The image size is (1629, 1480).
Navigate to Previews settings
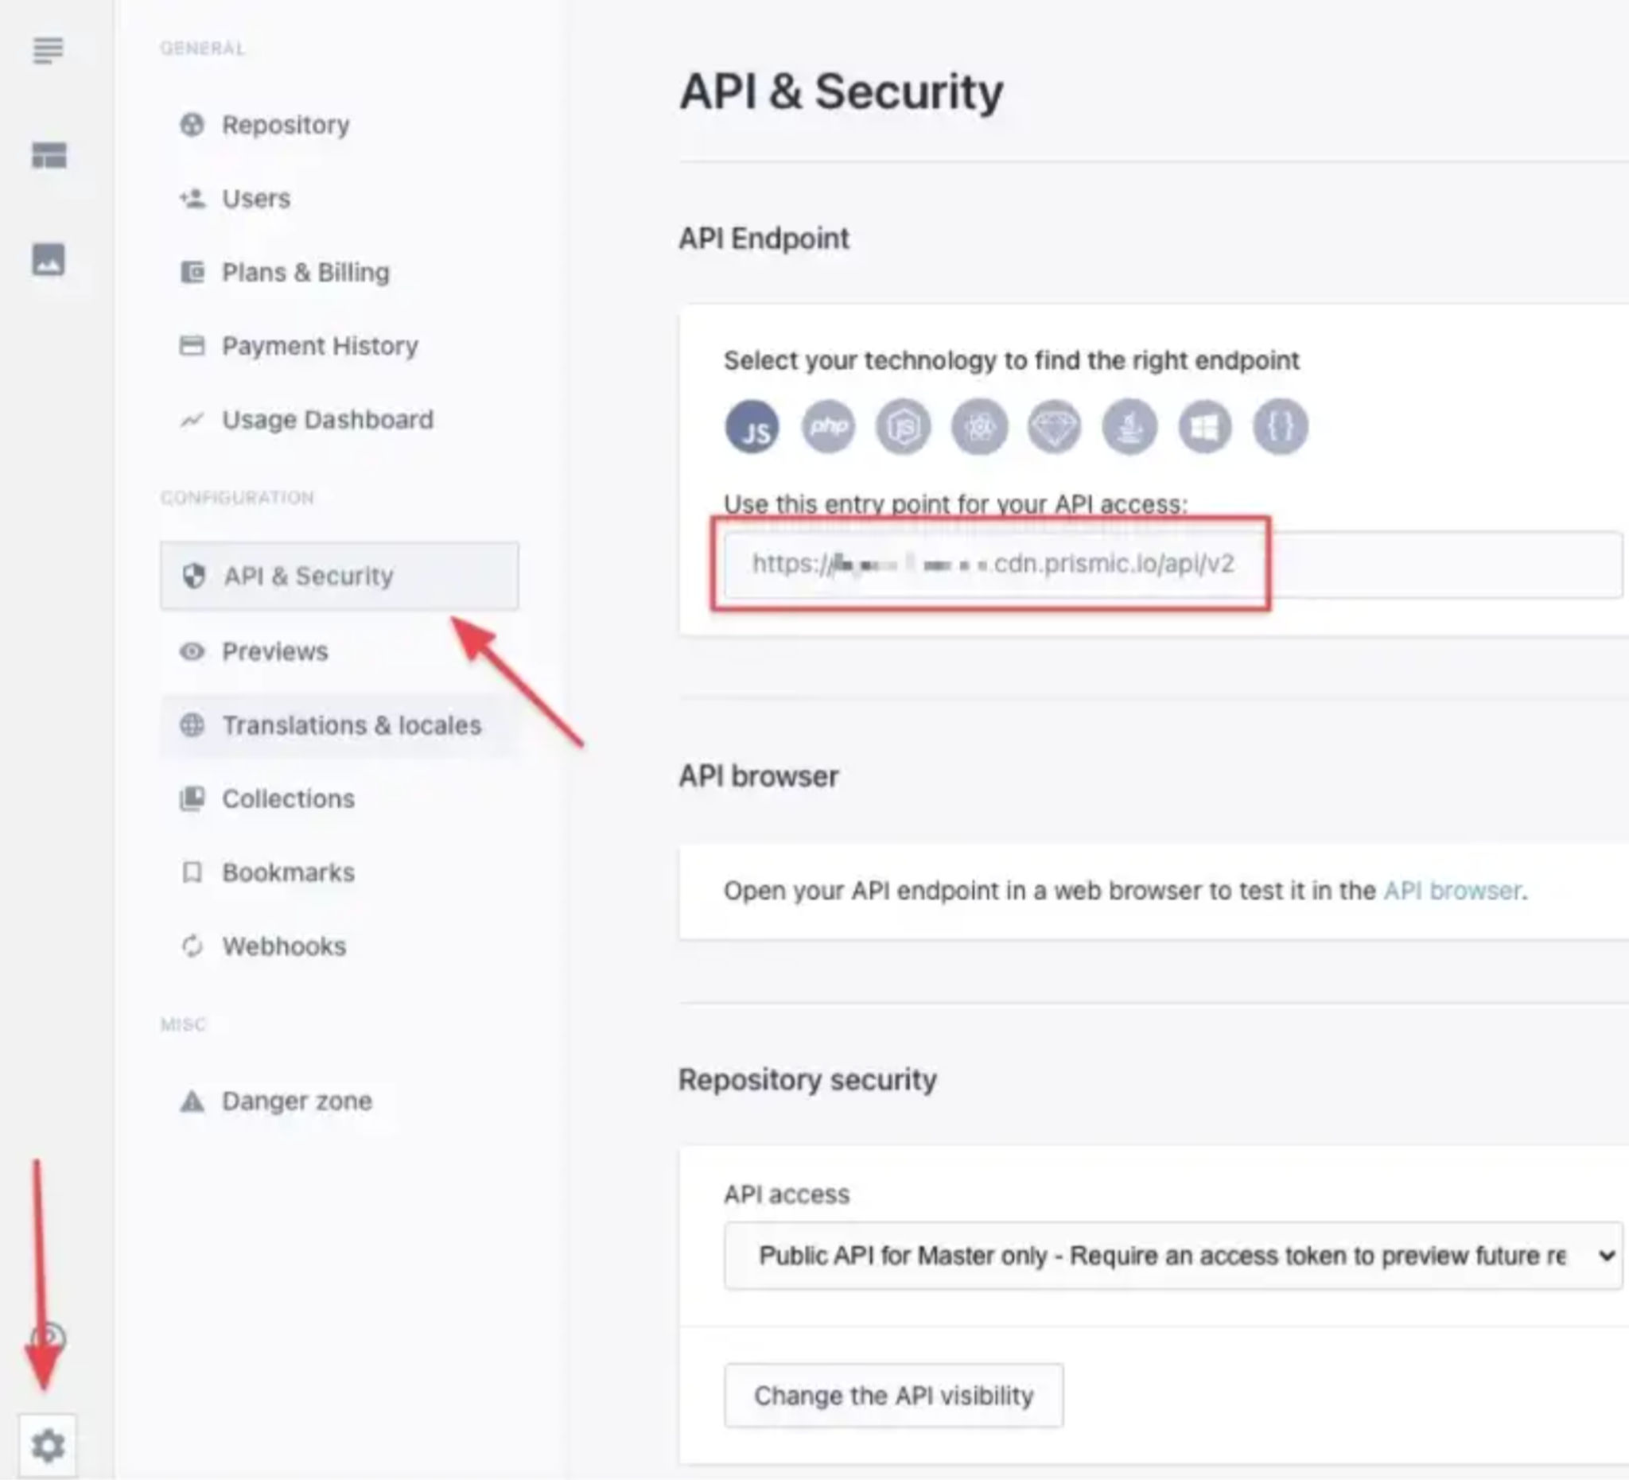[275, 651]
